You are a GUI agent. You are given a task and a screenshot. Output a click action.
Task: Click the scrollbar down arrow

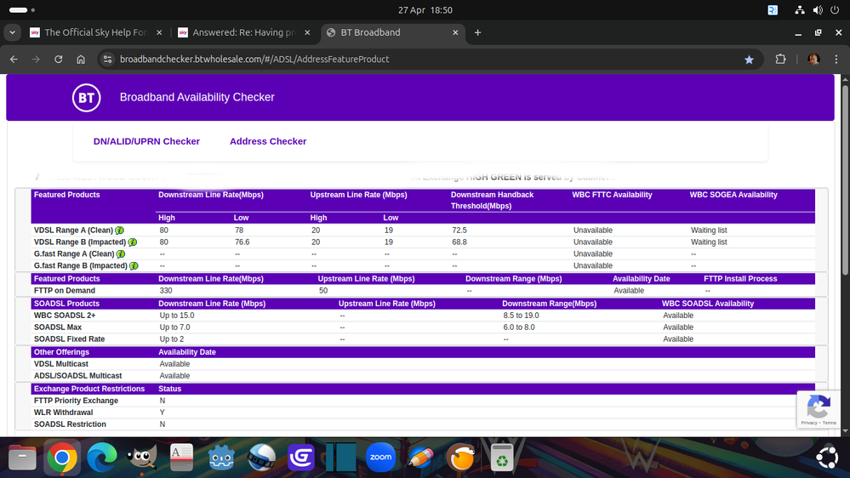click(845, 431)
